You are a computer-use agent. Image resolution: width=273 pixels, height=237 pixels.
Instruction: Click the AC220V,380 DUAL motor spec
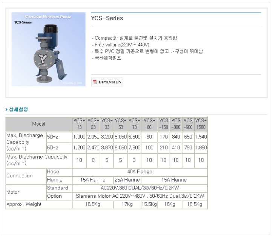140,188
